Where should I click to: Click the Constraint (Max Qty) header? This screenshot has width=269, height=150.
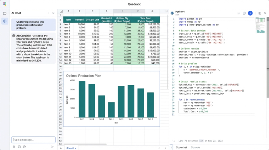(x=106, y=20)
